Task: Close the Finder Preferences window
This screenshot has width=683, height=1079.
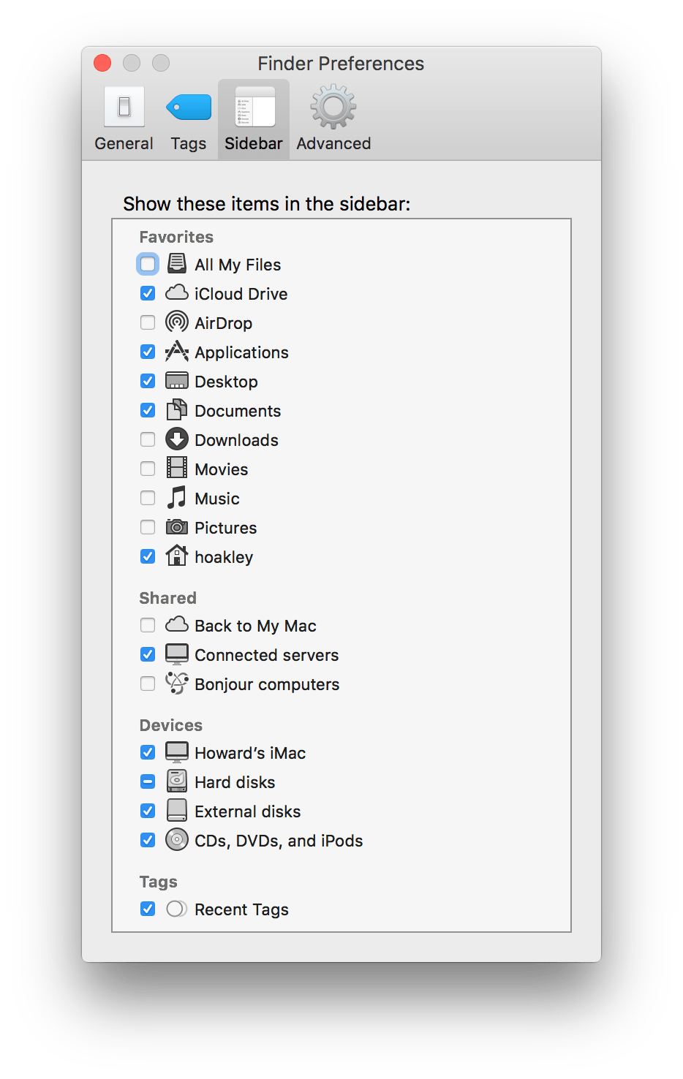Action: [103, 64]
